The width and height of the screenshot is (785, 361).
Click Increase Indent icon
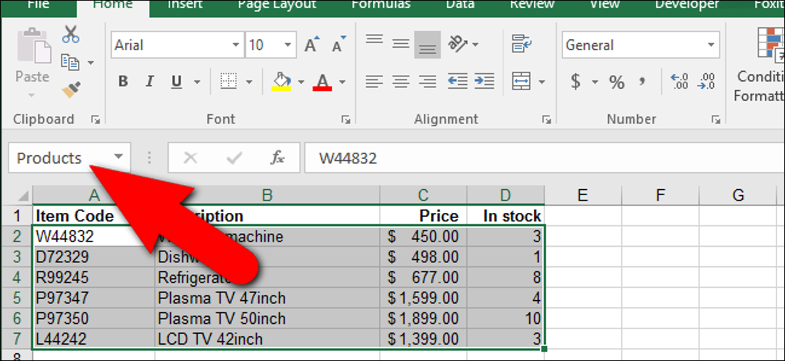click(x=484, y=82)
